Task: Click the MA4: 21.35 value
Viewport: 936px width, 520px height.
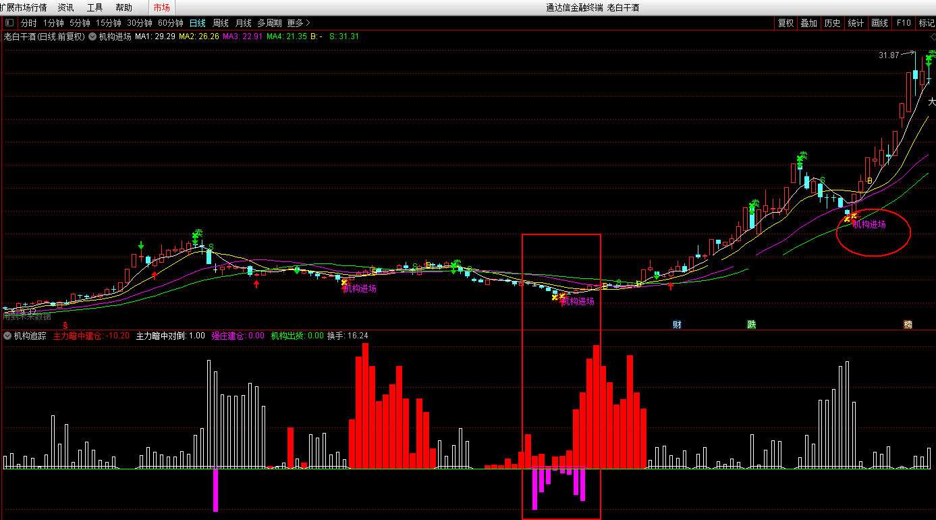Action: 287,36
